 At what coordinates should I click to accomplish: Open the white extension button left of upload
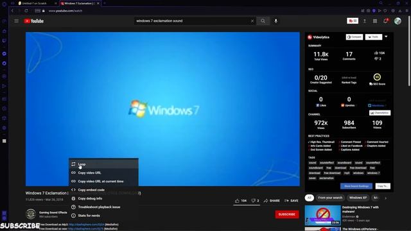coord(353,21)
